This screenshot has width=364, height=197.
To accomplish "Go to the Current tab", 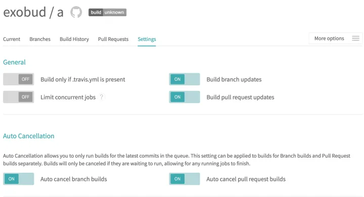I will pos(12,39).
